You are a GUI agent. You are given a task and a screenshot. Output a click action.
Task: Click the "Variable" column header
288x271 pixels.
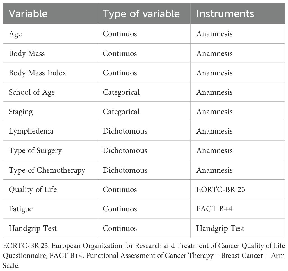coord(28,14)
